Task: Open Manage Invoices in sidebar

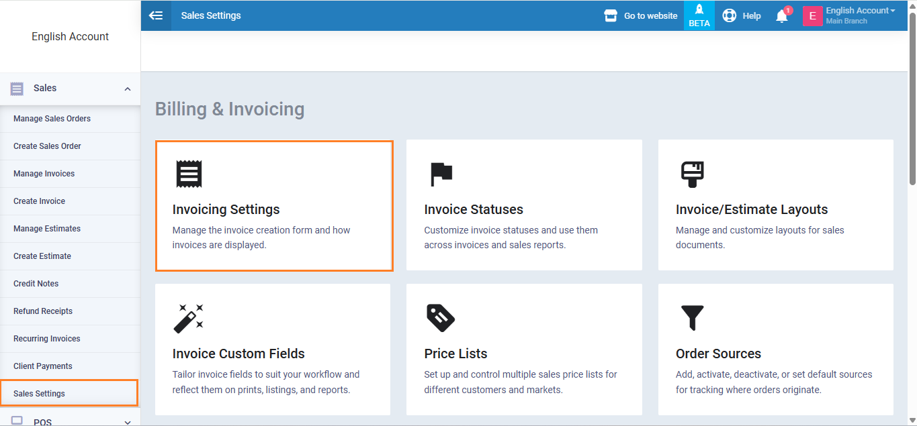Action: 44,174
